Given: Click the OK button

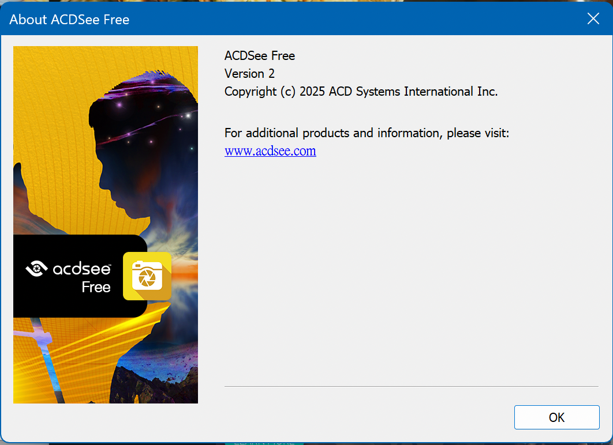Looking at the screenshot, I should point(556,417).
